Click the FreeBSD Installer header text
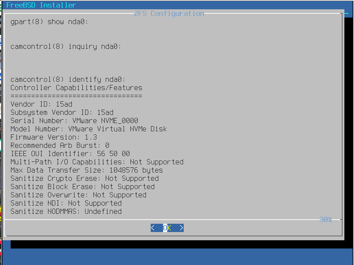 [41, 5]
